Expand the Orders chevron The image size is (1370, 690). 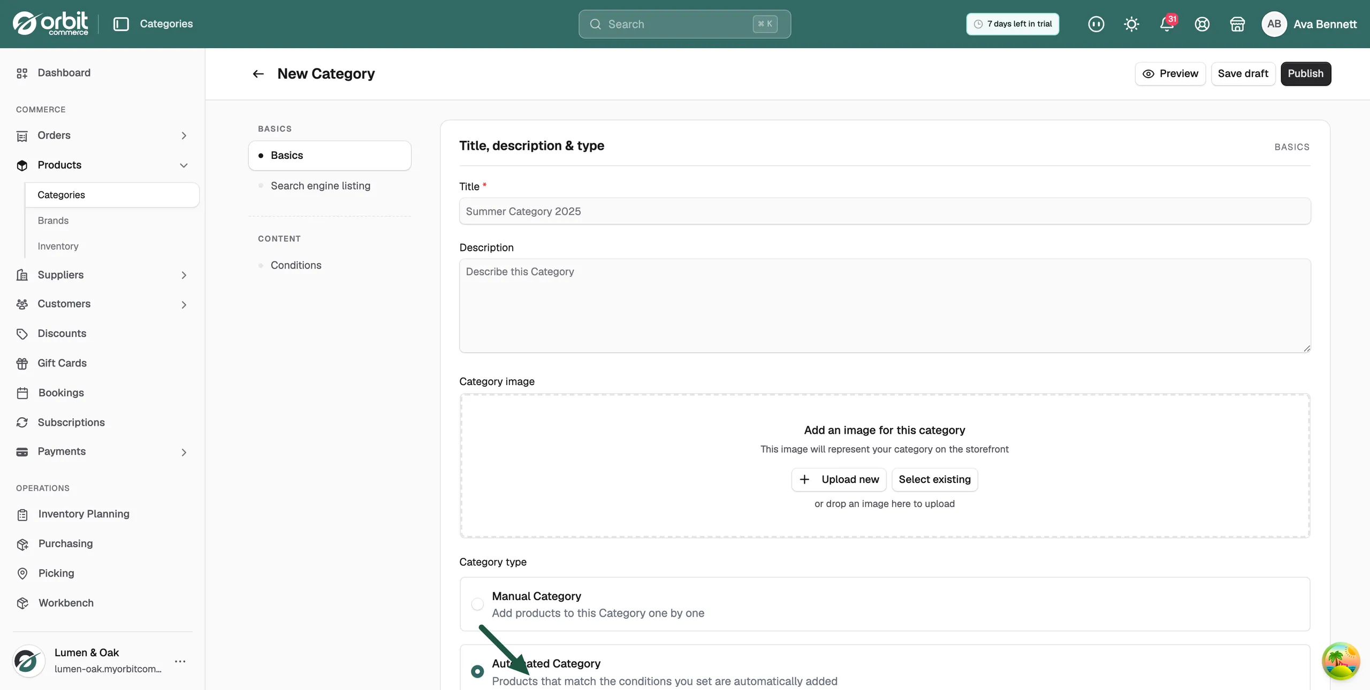click(184, 136)
